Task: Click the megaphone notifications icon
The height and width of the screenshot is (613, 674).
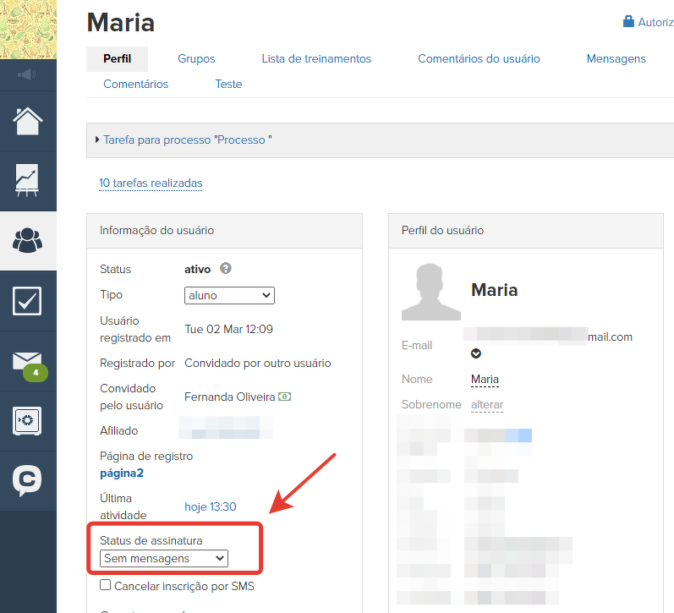Action: click(x=28, y=75)
